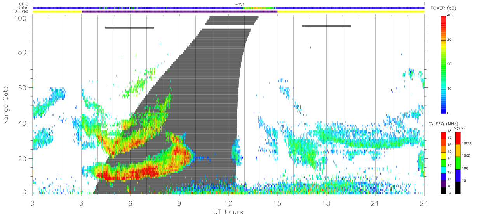
Task: Click the '80' tick on Range Gate axis
Action: pyautogui.click(x=23, y=52)
